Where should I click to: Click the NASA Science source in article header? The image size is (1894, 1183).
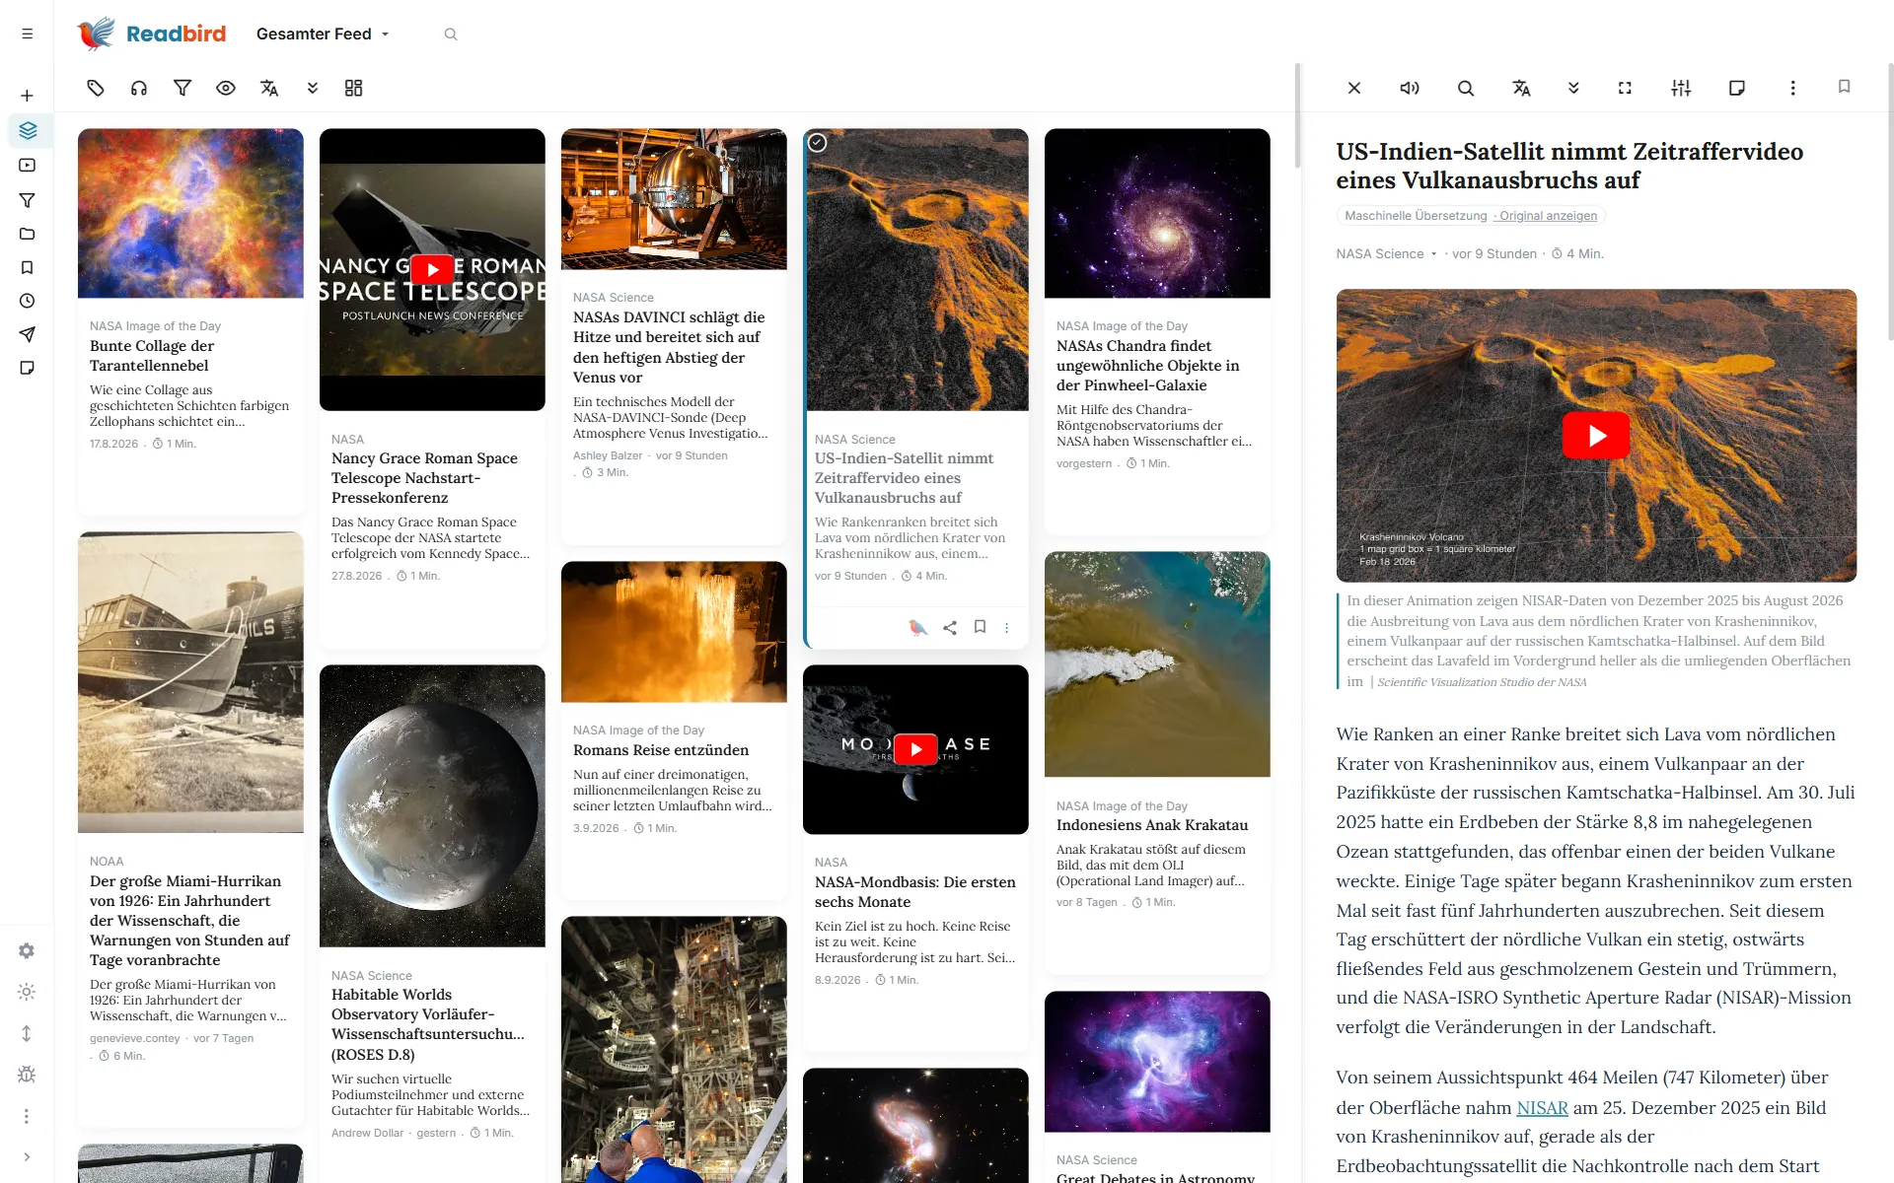coord(1379,254)
